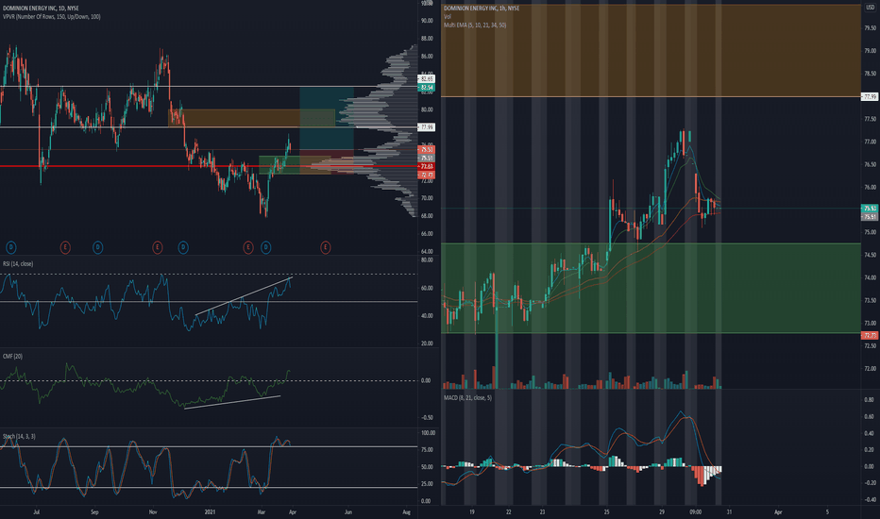Click the red 72.77 label on hourly axis
This screenshot has width=880, height=519.
(x=870, y=336)
